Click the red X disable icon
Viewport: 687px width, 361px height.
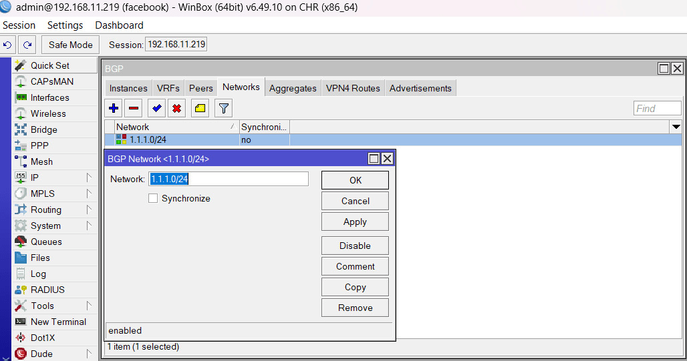[x=176, y=108]
